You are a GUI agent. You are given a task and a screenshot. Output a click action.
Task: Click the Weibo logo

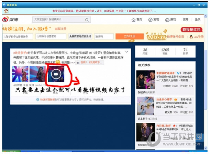tap(10, 20)
